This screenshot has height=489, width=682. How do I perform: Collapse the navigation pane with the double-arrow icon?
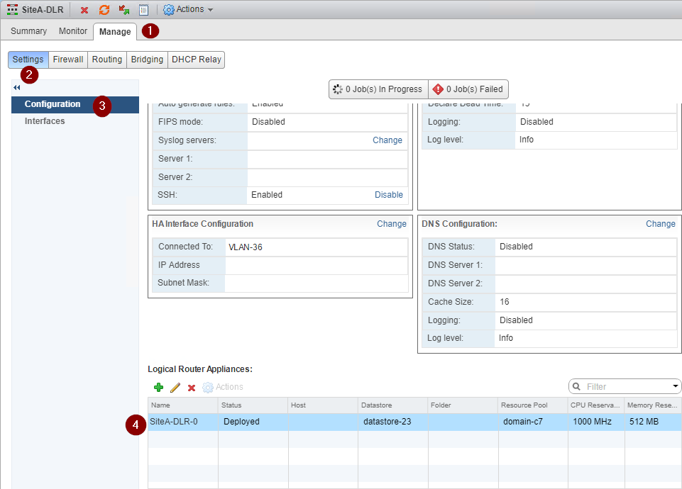point(16,87)
